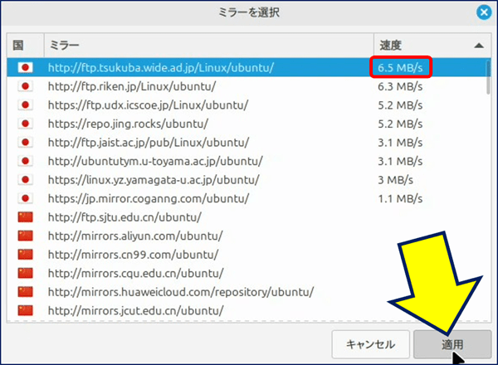
Task: Click Japan flag of ftp.jaist.ac.jp row
Action: point(26,143)
